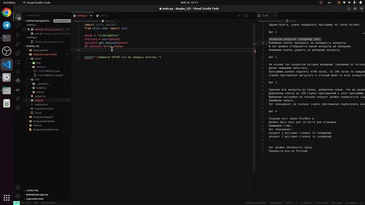Click Prettier in the status bar
The image size is (365, 205).
[x=351, y=203]
